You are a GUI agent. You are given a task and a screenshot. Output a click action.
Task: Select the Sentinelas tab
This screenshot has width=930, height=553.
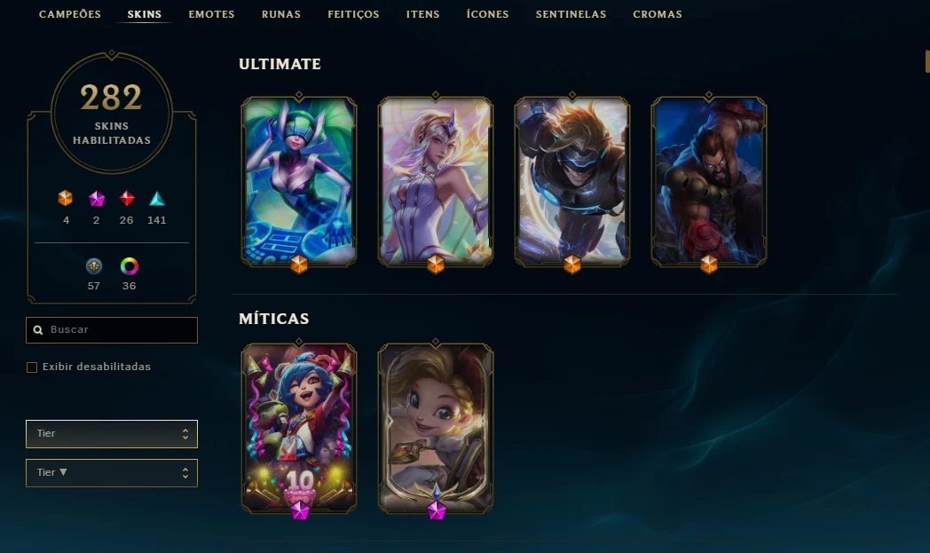point(571,14)
